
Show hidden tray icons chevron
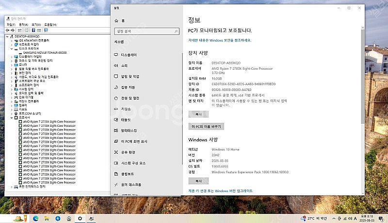pos(334,219)
